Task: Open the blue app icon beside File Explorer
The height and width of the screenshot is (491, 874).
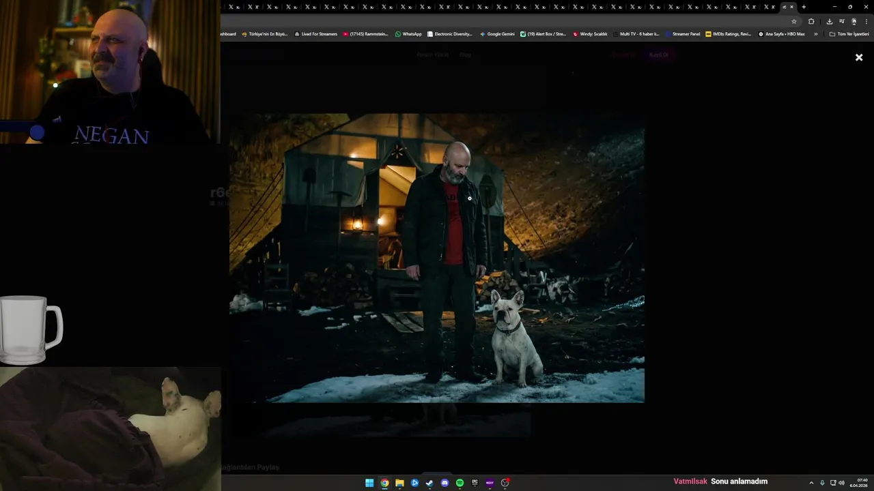Action: (414, 483)
